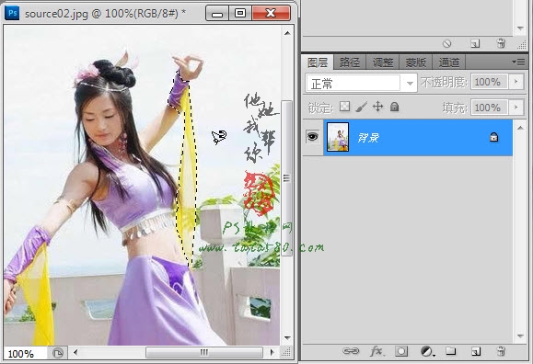
Task: Close the source02.jpg document window
Action: coord(271,13)
